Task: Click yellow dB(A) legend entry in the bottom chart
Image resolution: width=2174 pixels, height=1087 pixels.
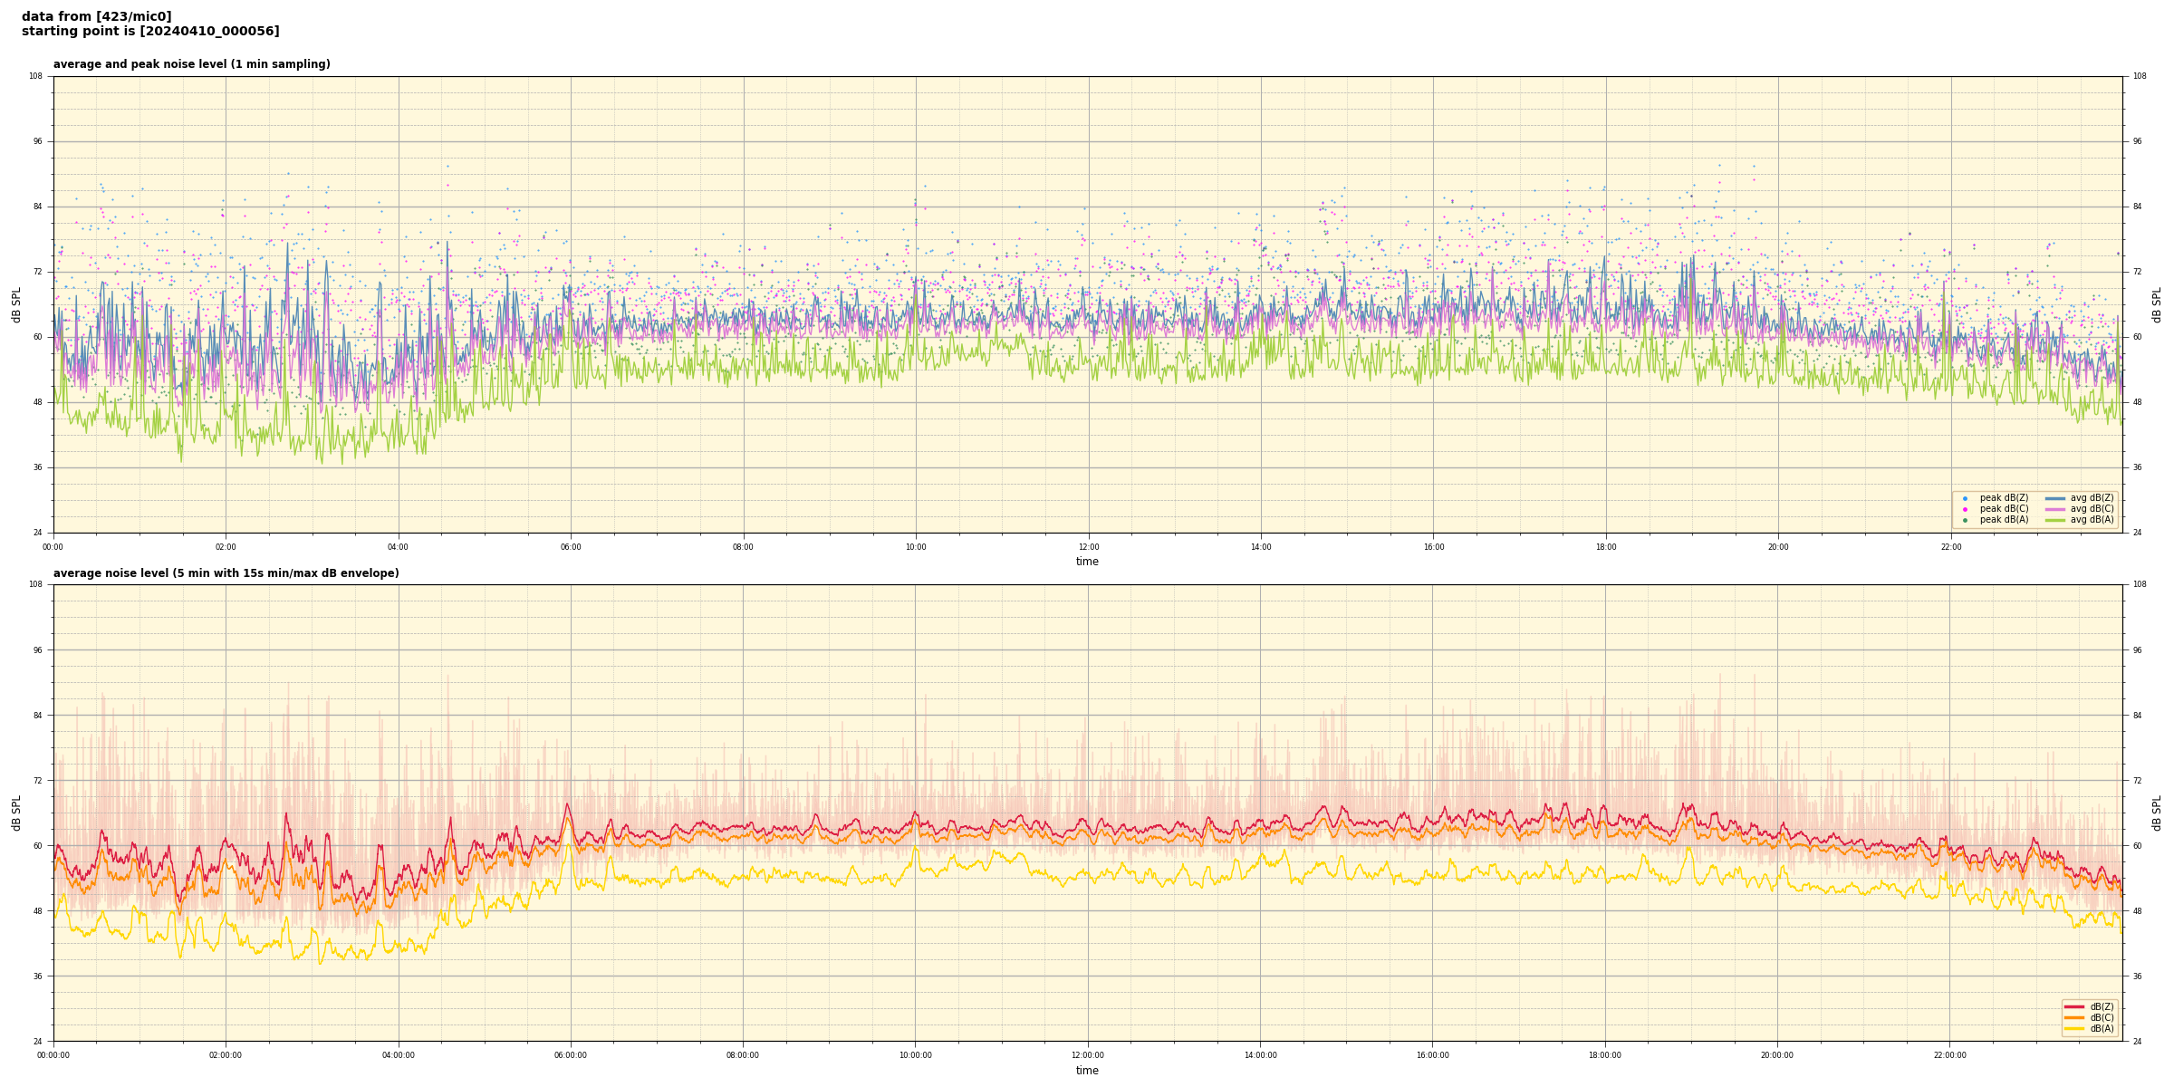Action: 2074,1028
